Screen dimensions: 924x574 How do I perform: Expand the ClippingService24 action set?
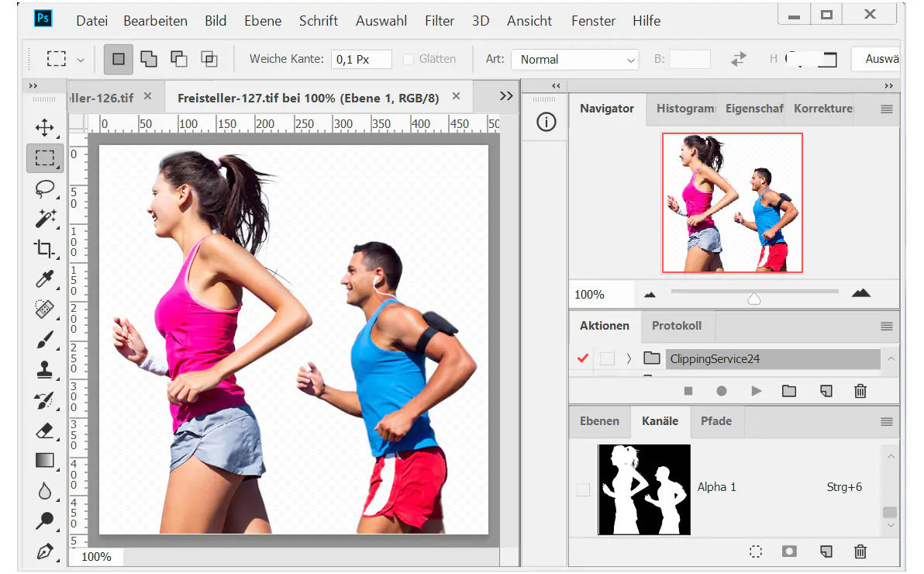628,358
